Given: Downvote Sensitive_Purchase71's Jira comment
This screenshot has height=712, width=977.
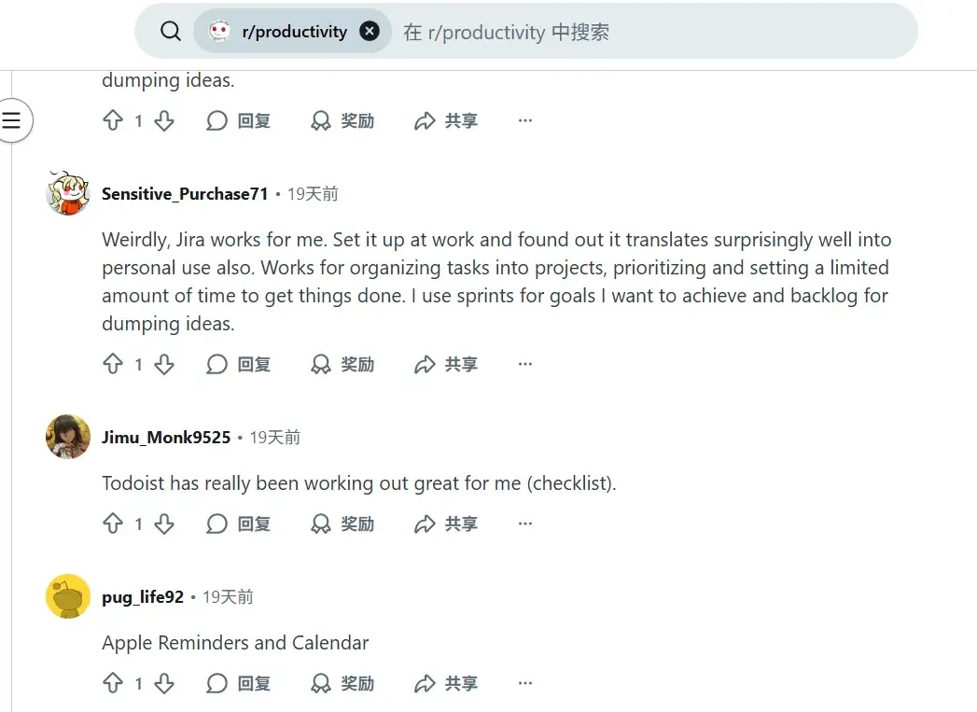Looking at the screenshot, I should pos(164,364).
